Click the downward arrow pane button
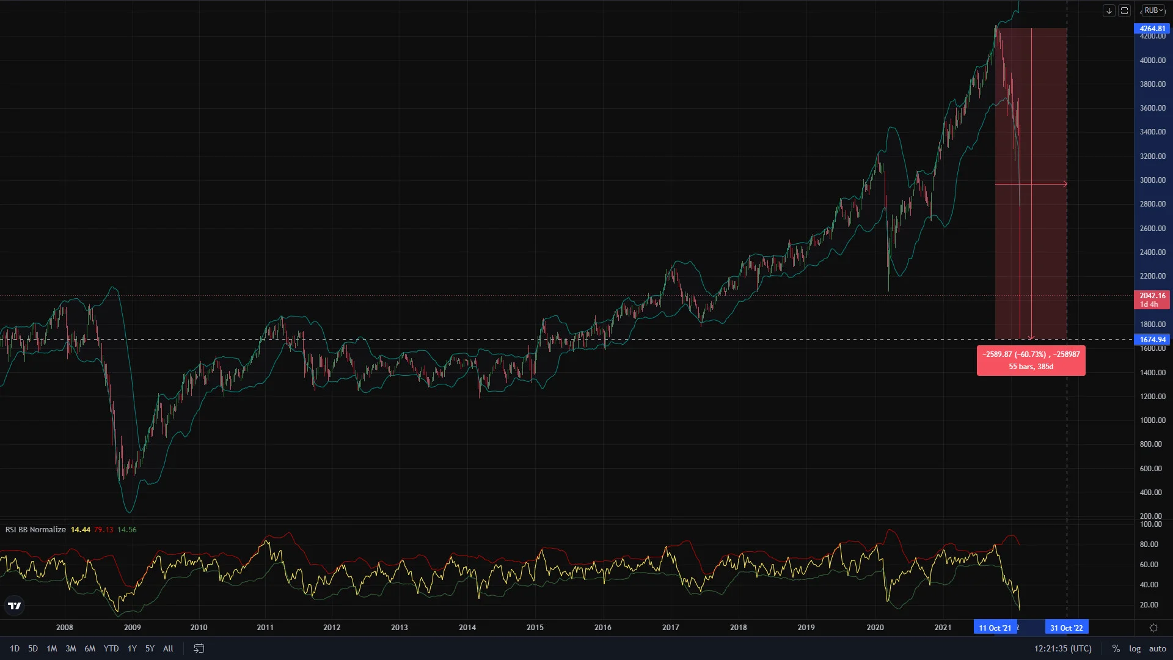1173x660 pixels. pyautogui.click(x=1109, y=10)
